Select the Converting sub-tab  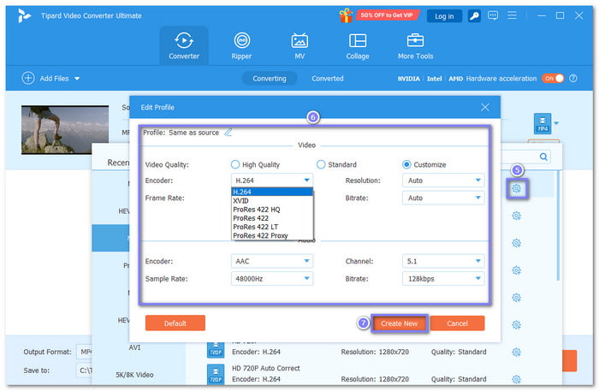[270, 78]
